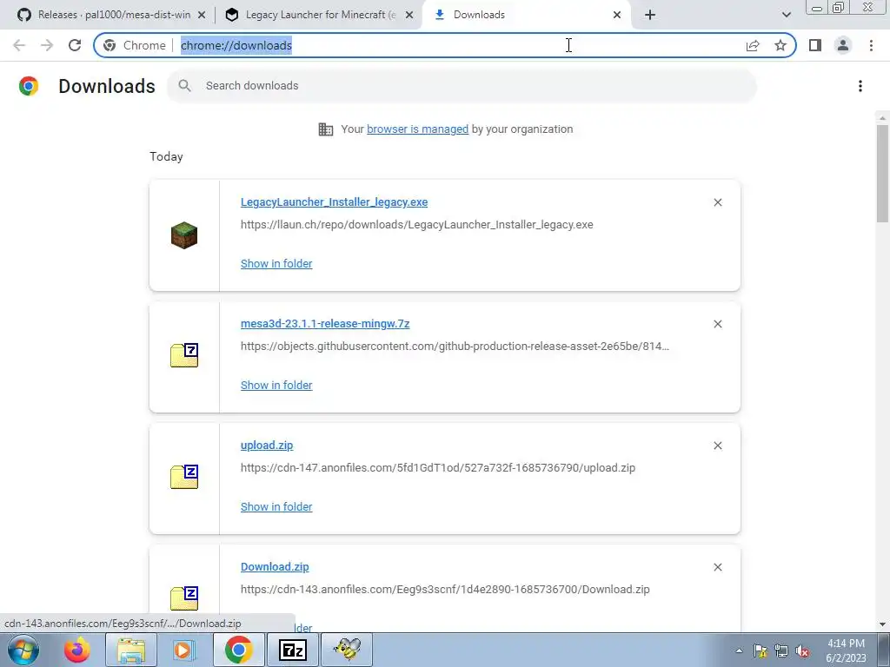Click the scrollbar down arrow
The height and width of the screenshot is (667, 890).
click(882, 624)
